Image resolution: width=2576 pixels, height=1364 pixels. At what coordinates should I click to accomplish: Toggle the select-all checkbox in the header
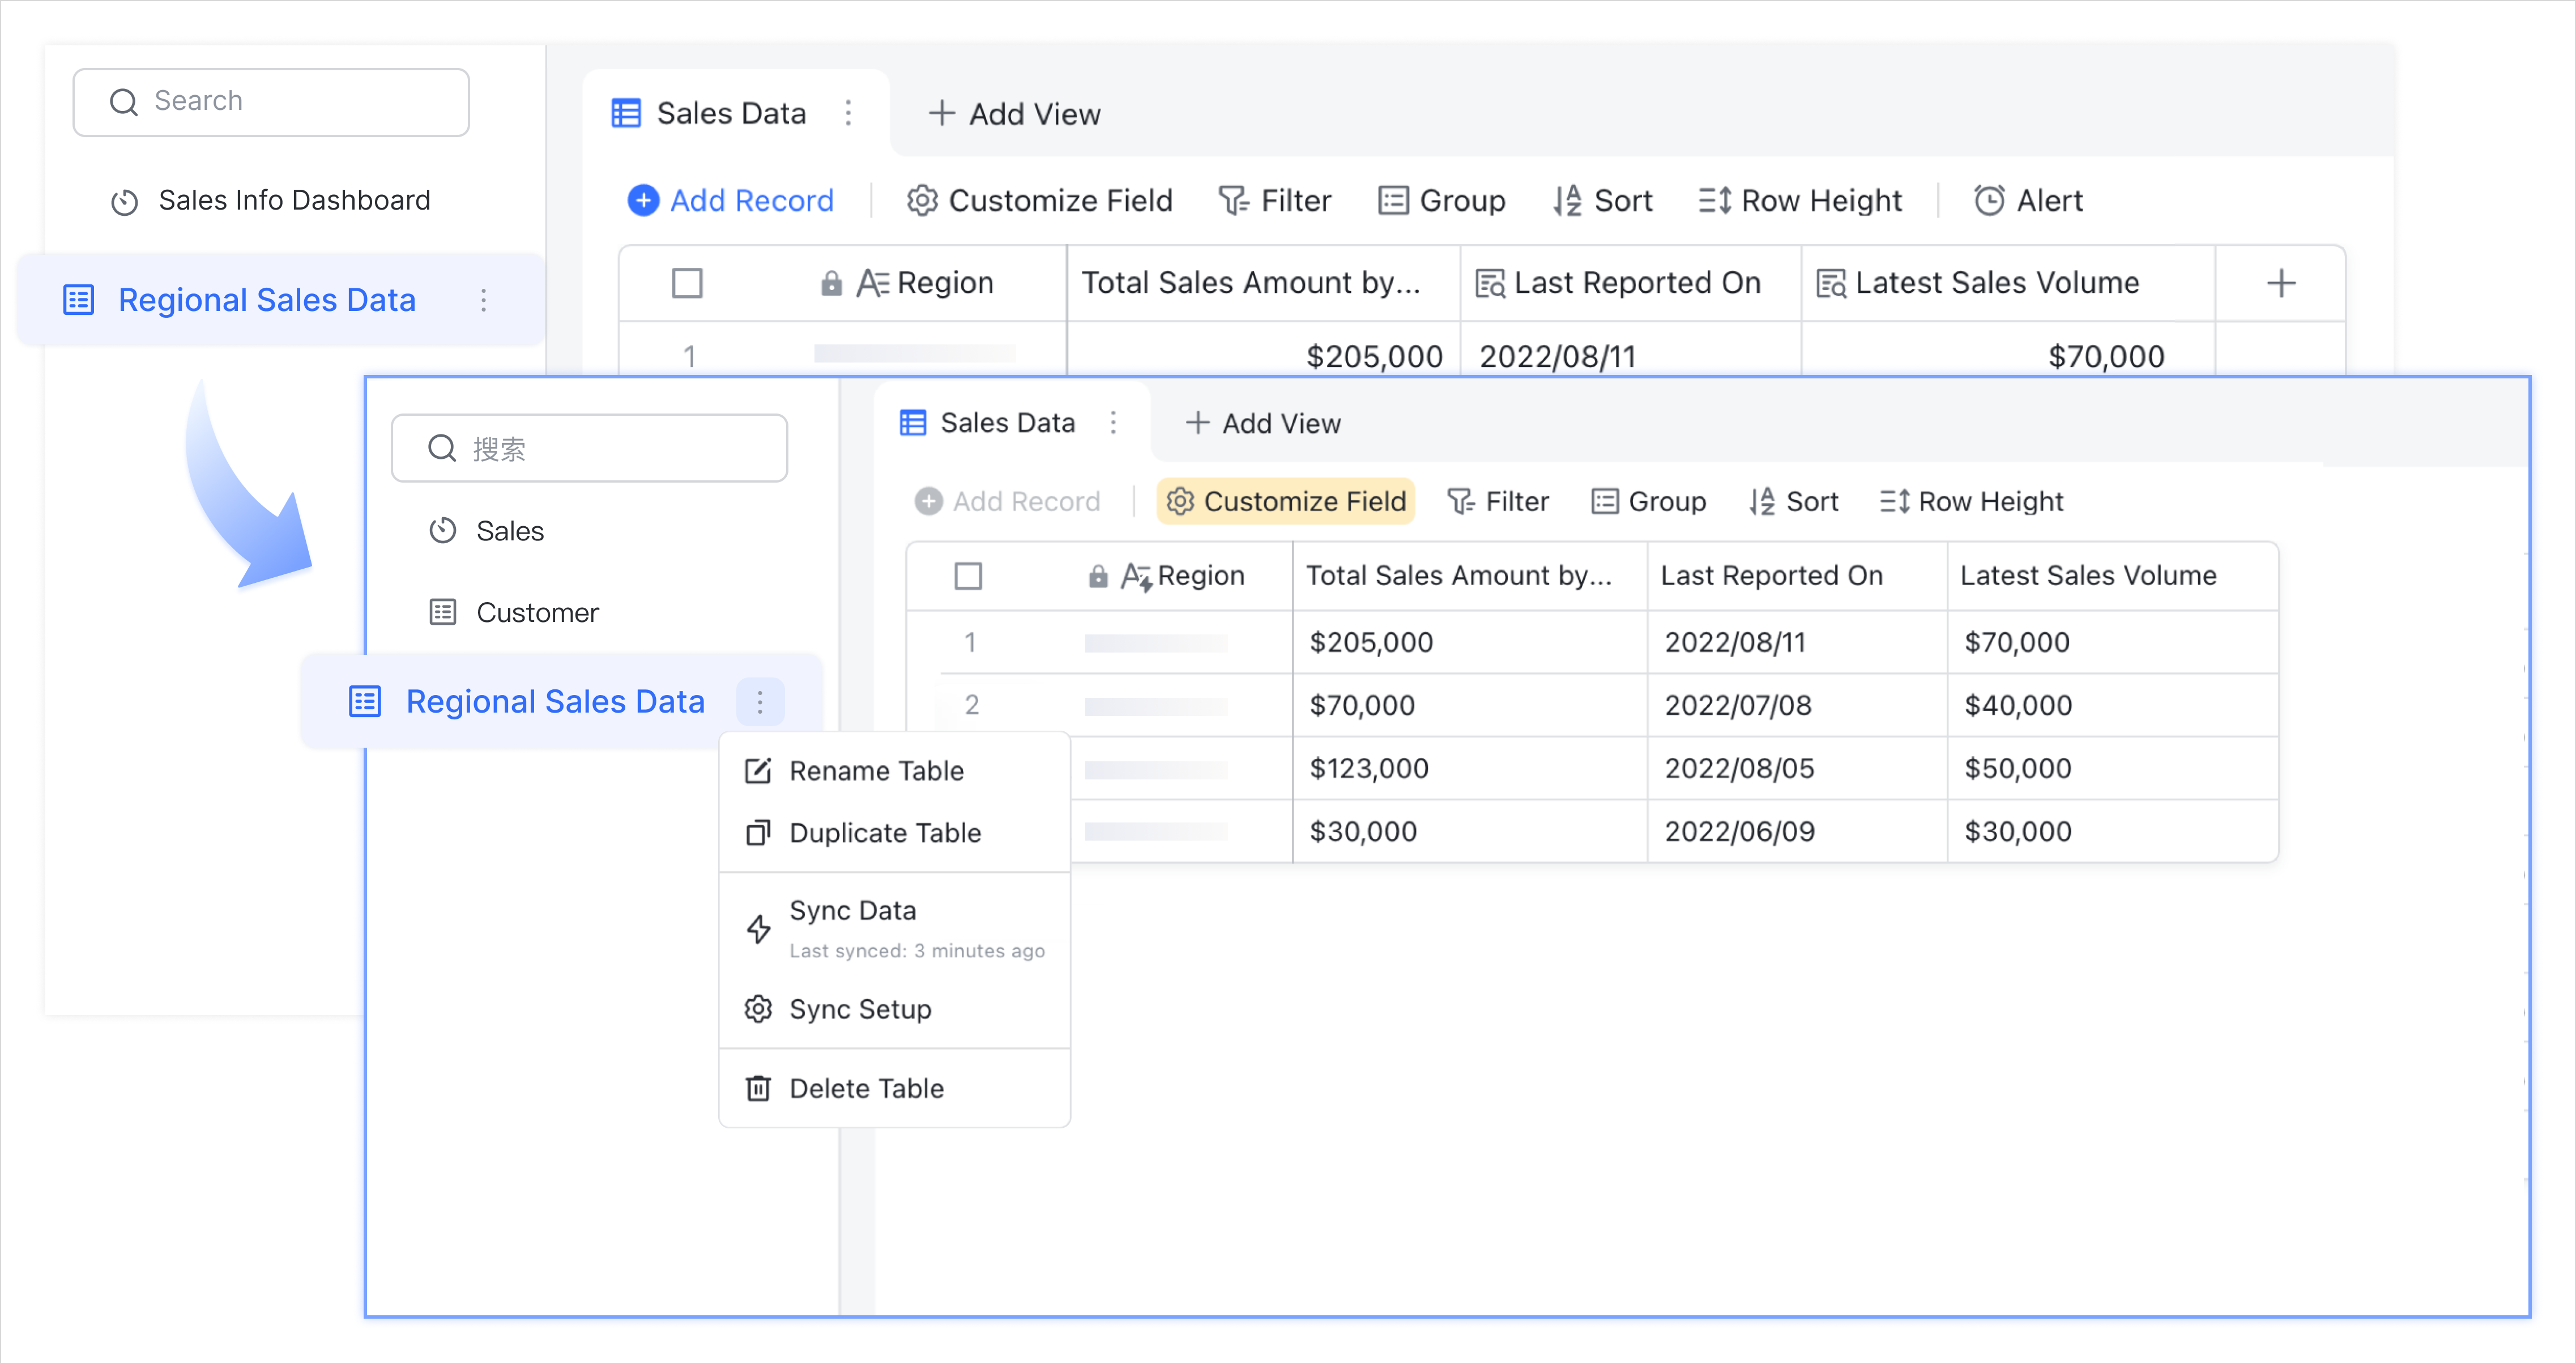pos(968,575)
